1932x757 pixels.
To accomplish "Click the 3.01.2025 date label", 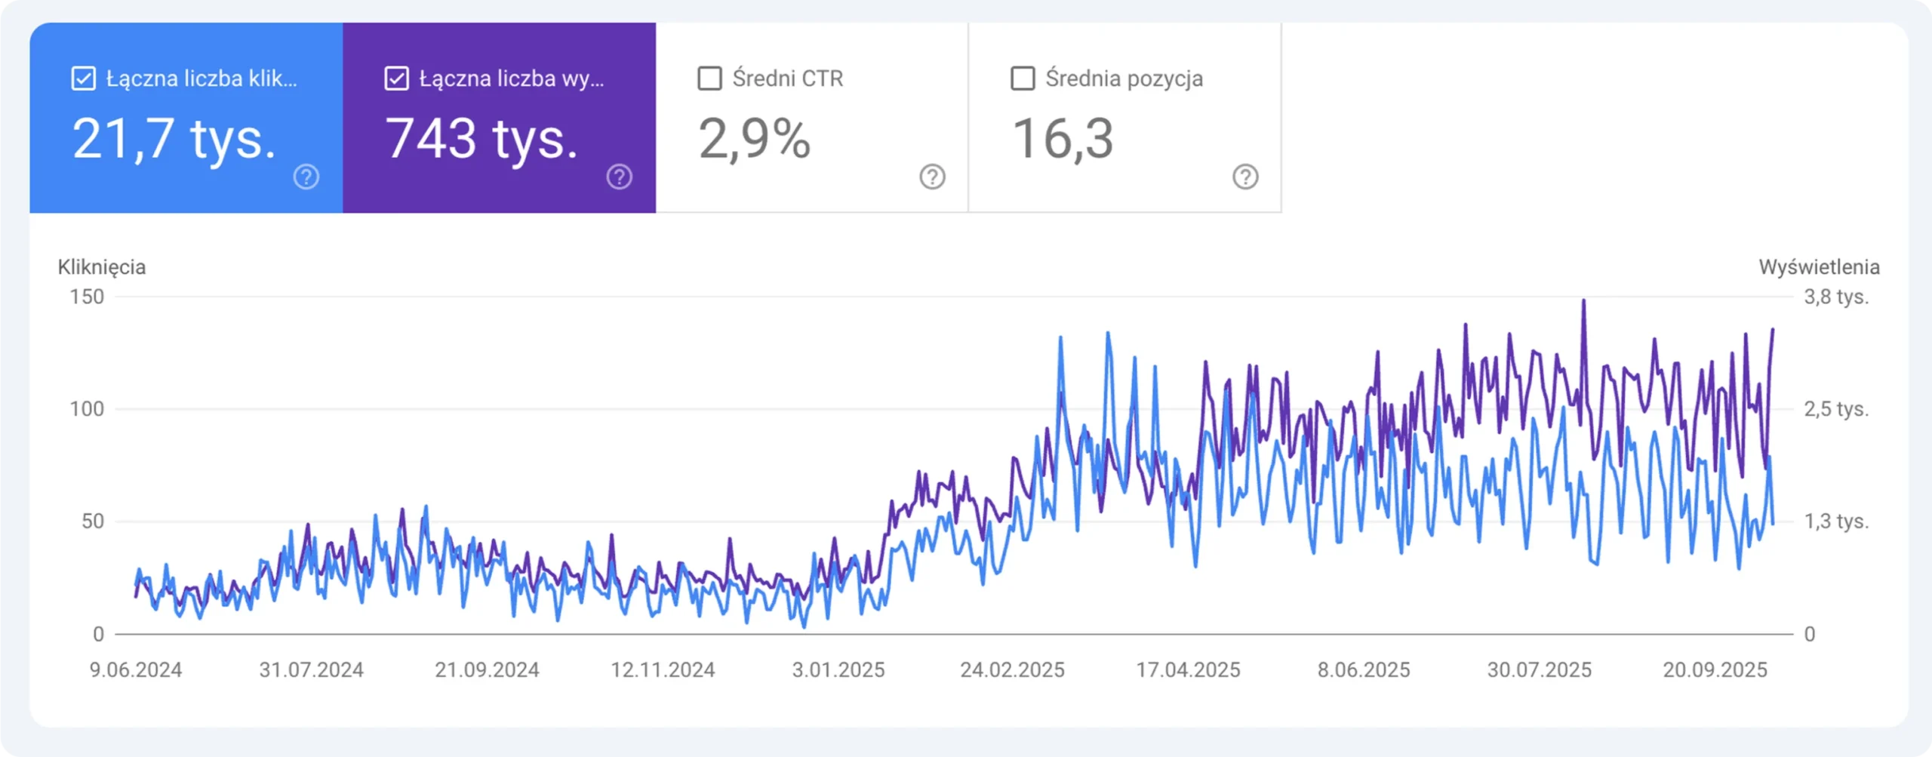I will click(x=838, y=669).
